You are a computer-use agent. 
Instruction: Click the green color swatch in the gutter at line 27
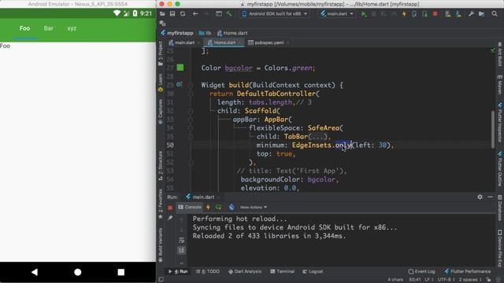[x=180, y=68]
